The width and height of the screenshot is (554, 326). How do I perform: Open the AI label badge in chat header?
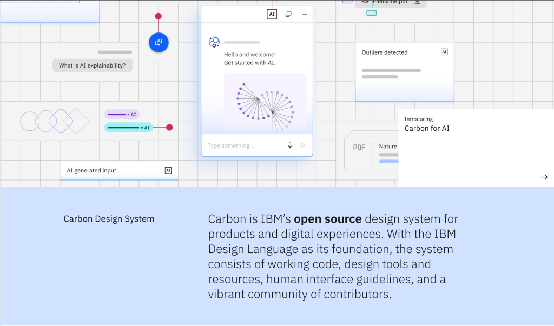[x=272, y=14]
